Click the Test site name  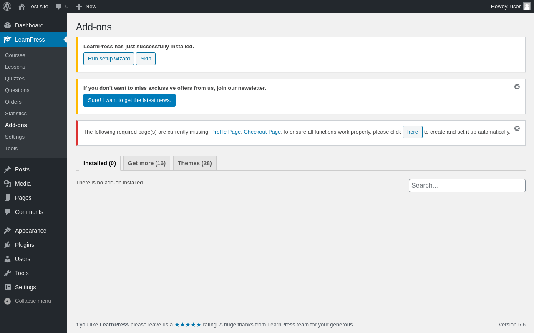38,7
